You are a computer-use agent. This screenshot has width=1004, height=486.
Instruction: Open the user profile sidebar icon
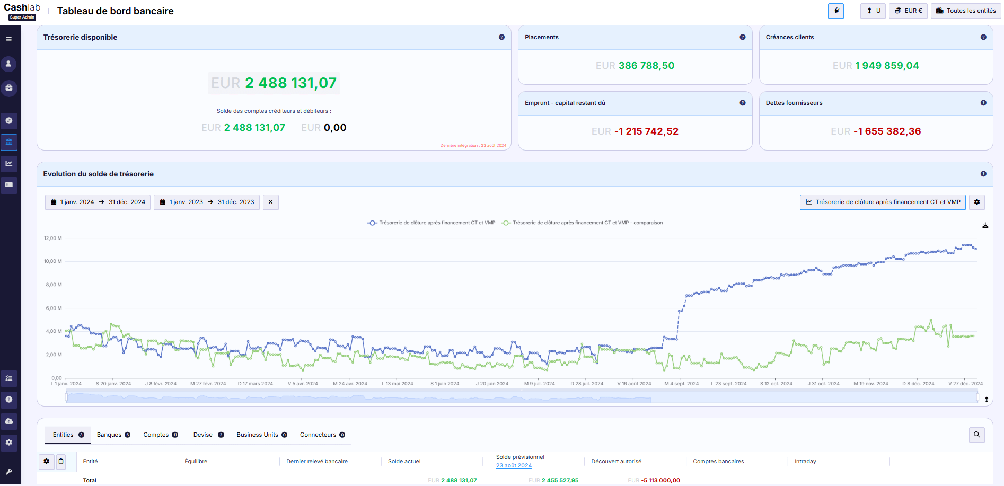8,64
